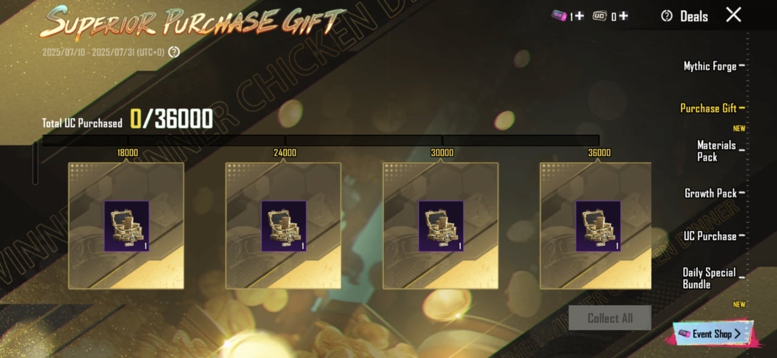Tap the 30000 UC reward chest icon
The height and width of the screenshot is (358, 777).
click(441, 226)
